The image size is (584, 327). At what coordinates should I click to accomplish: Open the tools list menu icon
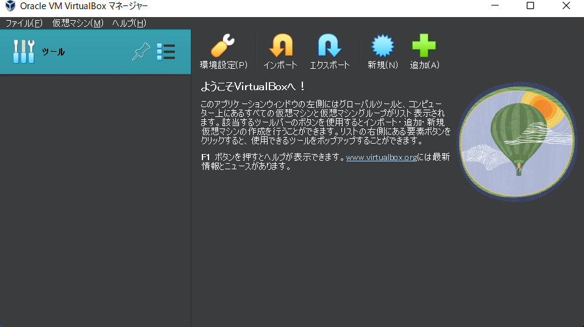tap(166, 52)
